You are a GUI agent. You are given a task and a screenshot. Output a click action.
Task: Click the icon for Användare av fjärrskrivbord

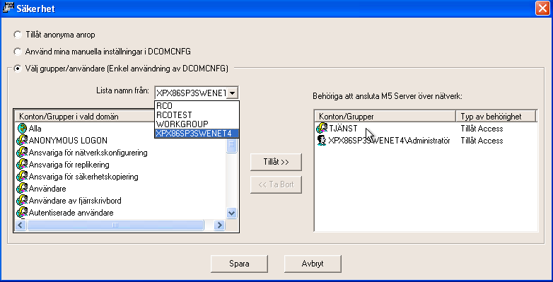point(22,200)
